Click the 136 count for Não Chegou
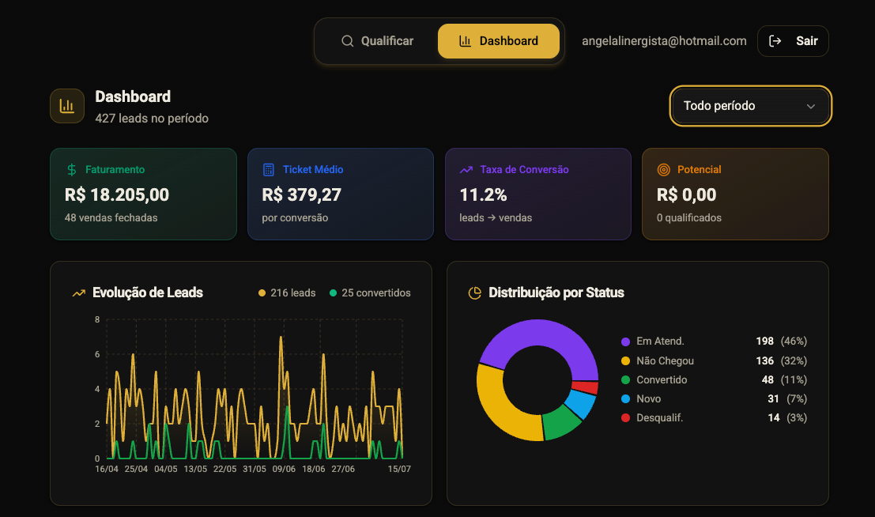The width and height of the screenshot is (875, 517). point(764,360)
